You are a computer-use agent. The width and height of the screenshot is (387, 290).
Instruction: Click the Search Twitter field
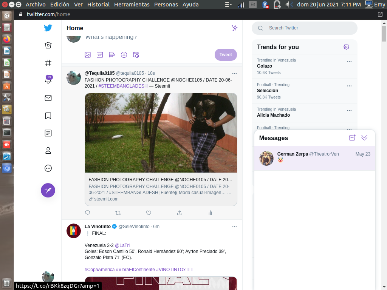pyautogui.click(x=305, y=28)
